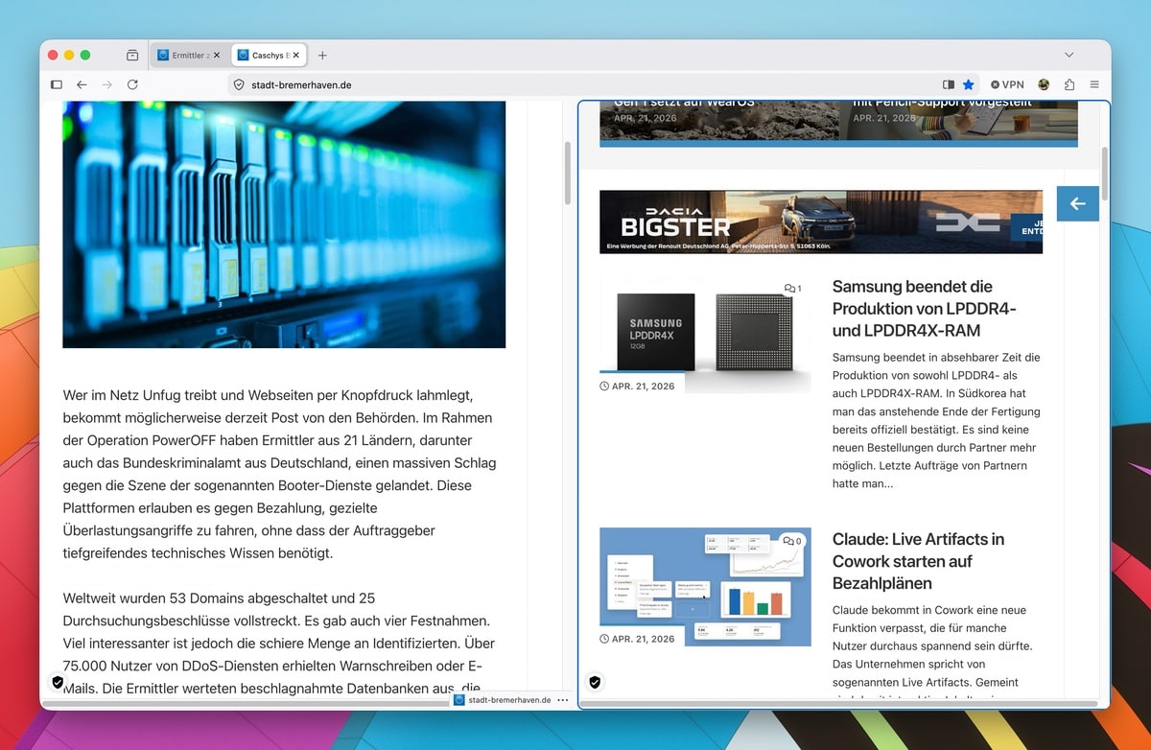This screenshot has width=1151, height=750.
Task: Reload the page with the refresh icon
Action: click(132, 84)
